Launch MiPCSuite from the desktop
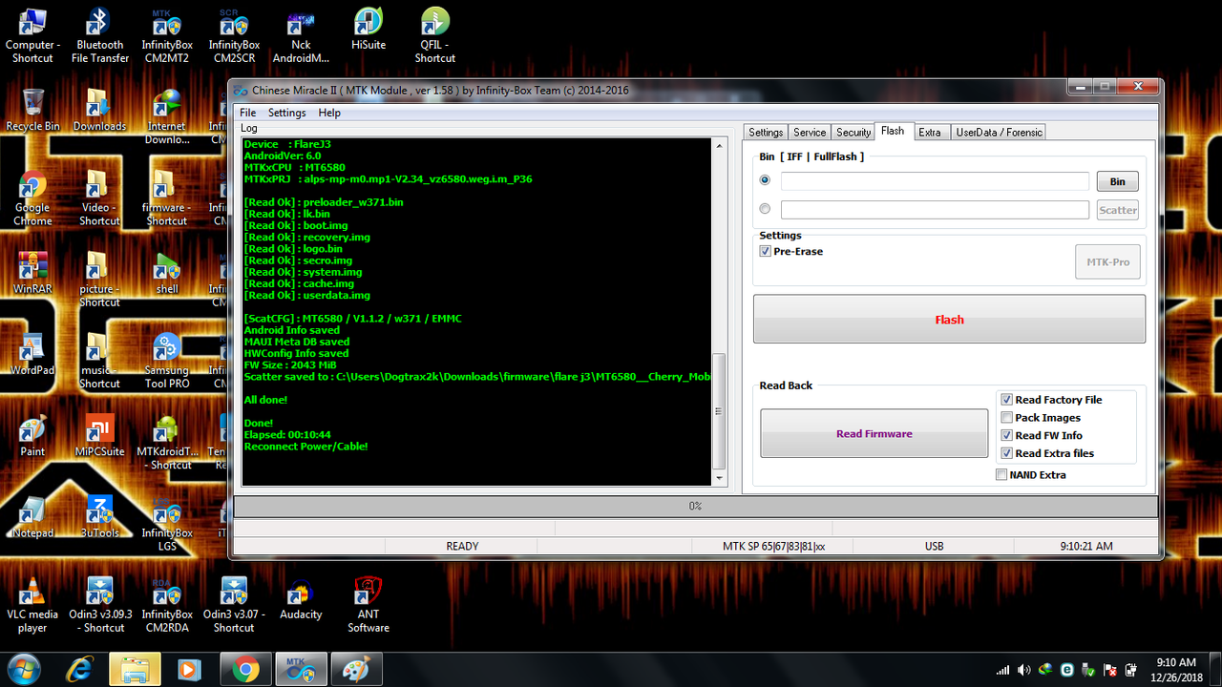Screen dimensions: 1222x687 pyautogui.click(x=100, y=435)
